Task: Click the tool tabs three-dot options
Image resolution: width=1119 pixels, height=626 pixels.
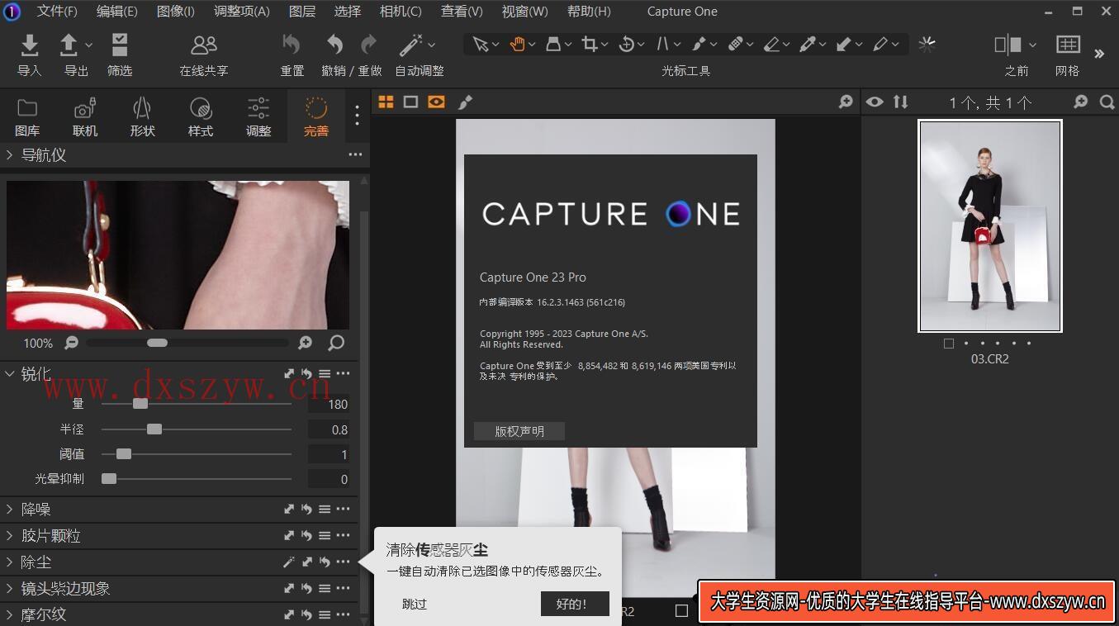Action: 357,116
